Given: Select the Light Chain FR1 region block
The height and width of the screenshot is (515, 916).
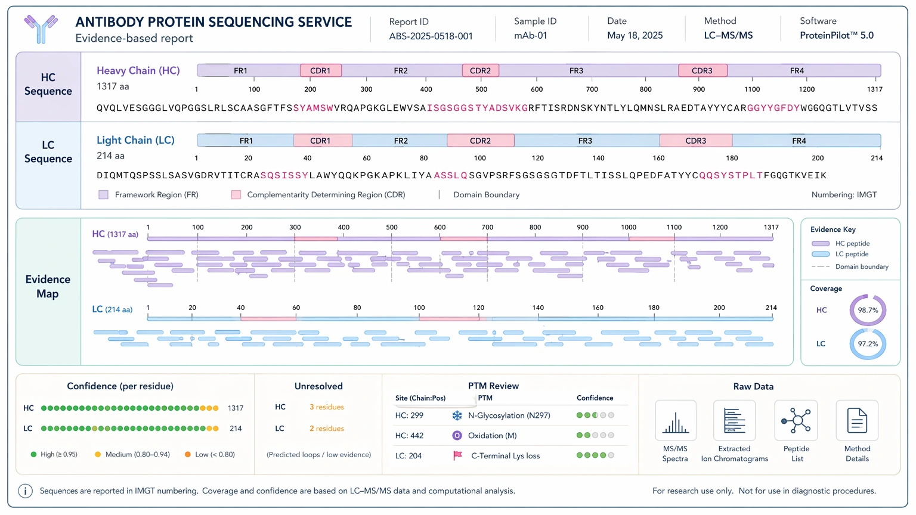Looking at the screenshot, I should [246, 141].
